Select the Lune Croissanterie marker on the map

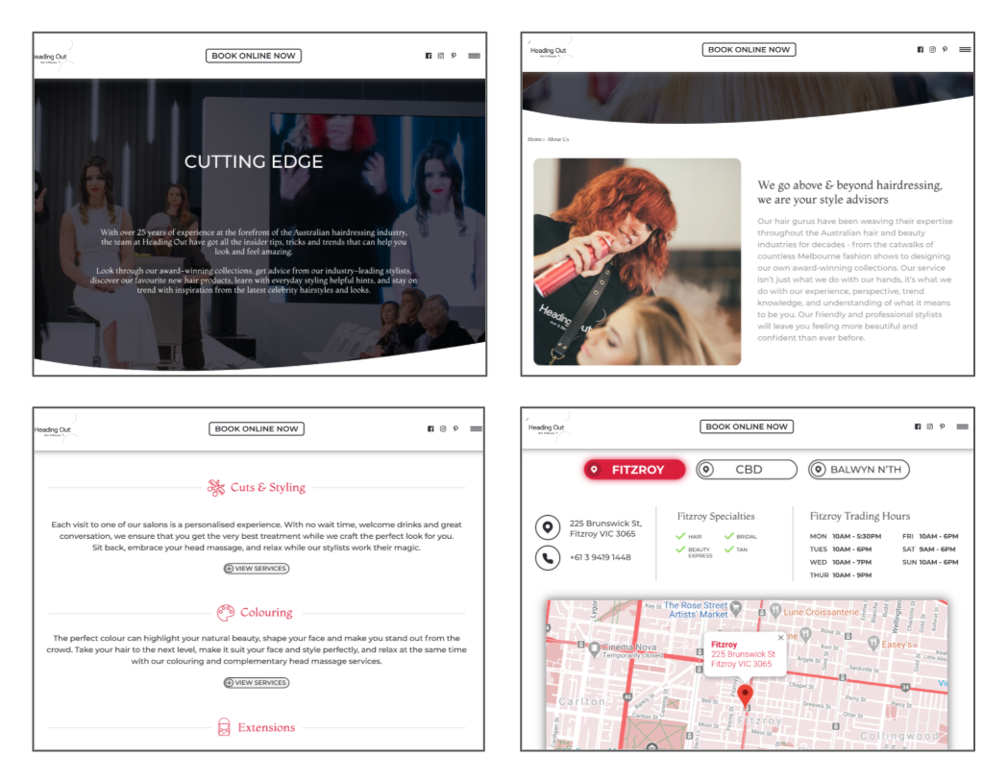pos(774,611)
